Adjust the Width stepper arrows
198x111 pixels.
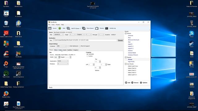coord(59,57)
